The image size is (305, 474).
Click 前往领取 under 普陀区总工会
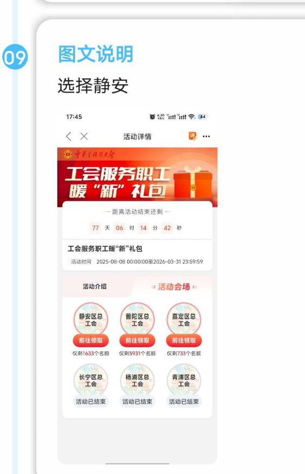coord(137,341)
